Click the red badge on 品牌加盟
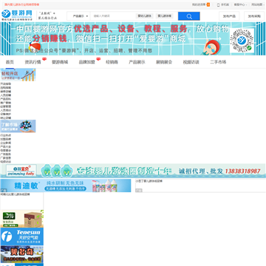 click(98, 59)
